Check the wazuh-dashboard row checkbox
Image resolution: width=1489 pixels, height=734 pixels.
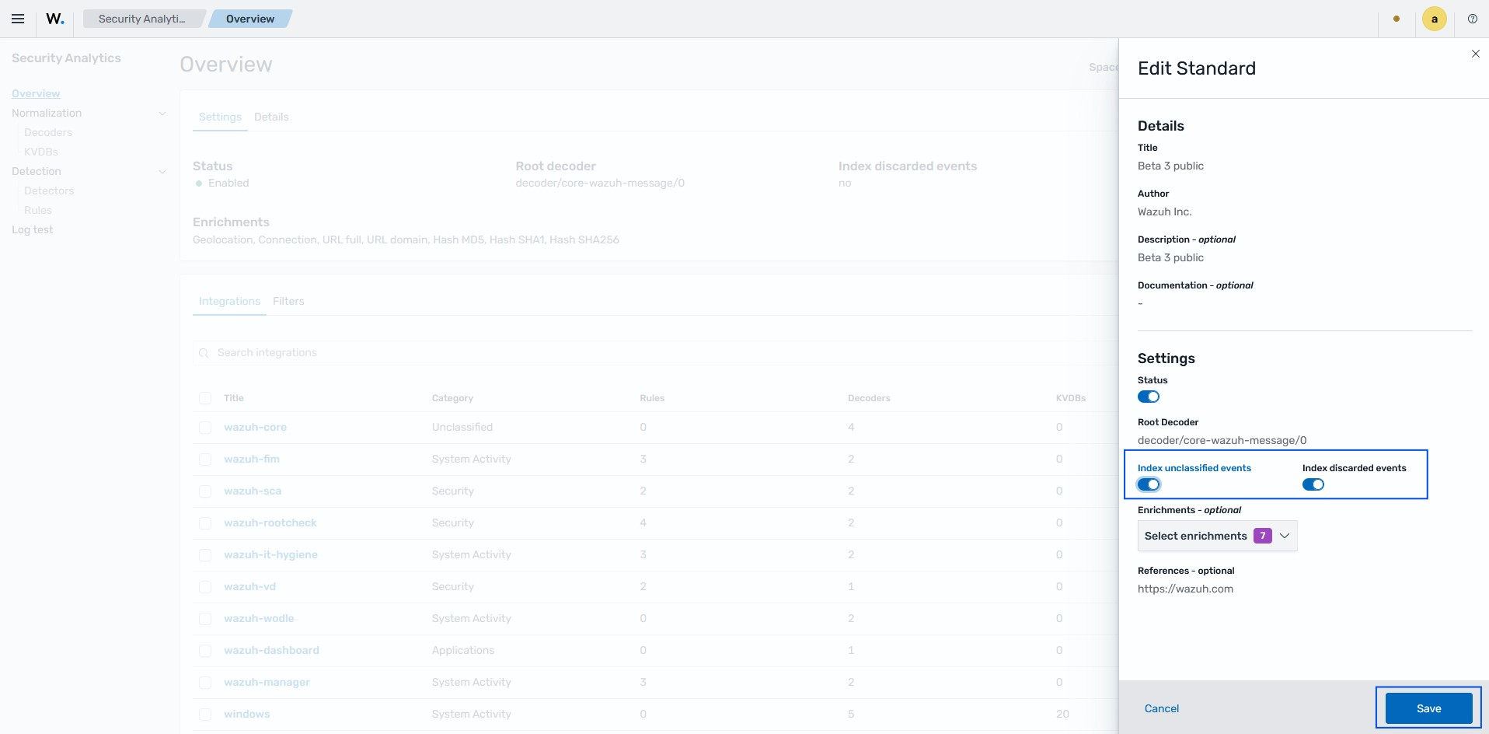click(205, 651)
